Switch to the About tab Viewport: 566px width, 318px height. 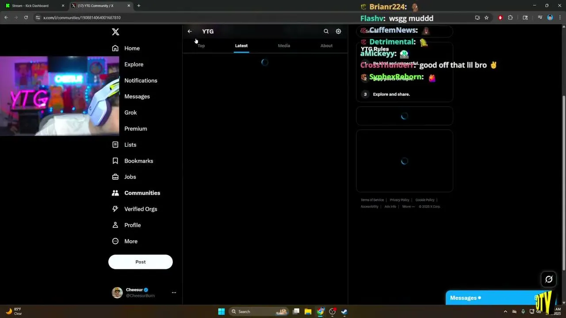[x=326, y=45]
